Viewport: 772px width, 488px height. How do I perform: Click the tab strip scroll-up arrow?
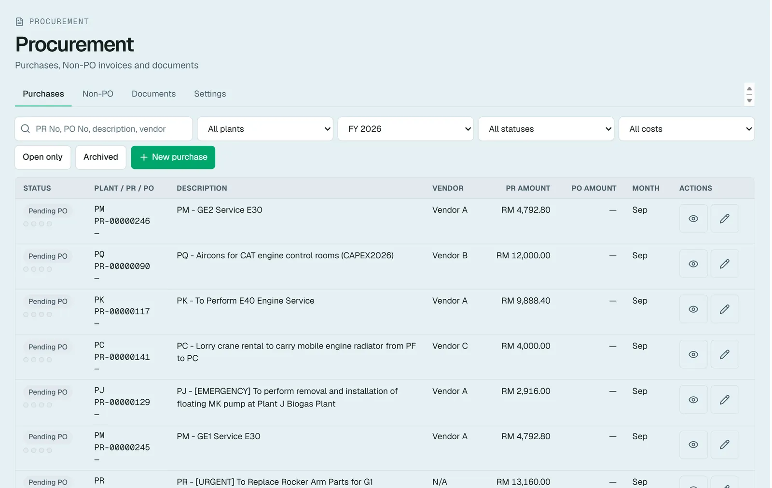[x=749, y=89]
